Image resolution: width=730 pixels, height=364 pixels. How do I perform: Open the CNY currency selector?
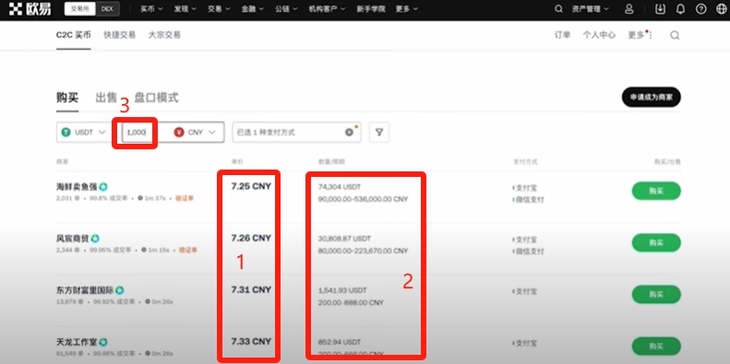[196, 133]
